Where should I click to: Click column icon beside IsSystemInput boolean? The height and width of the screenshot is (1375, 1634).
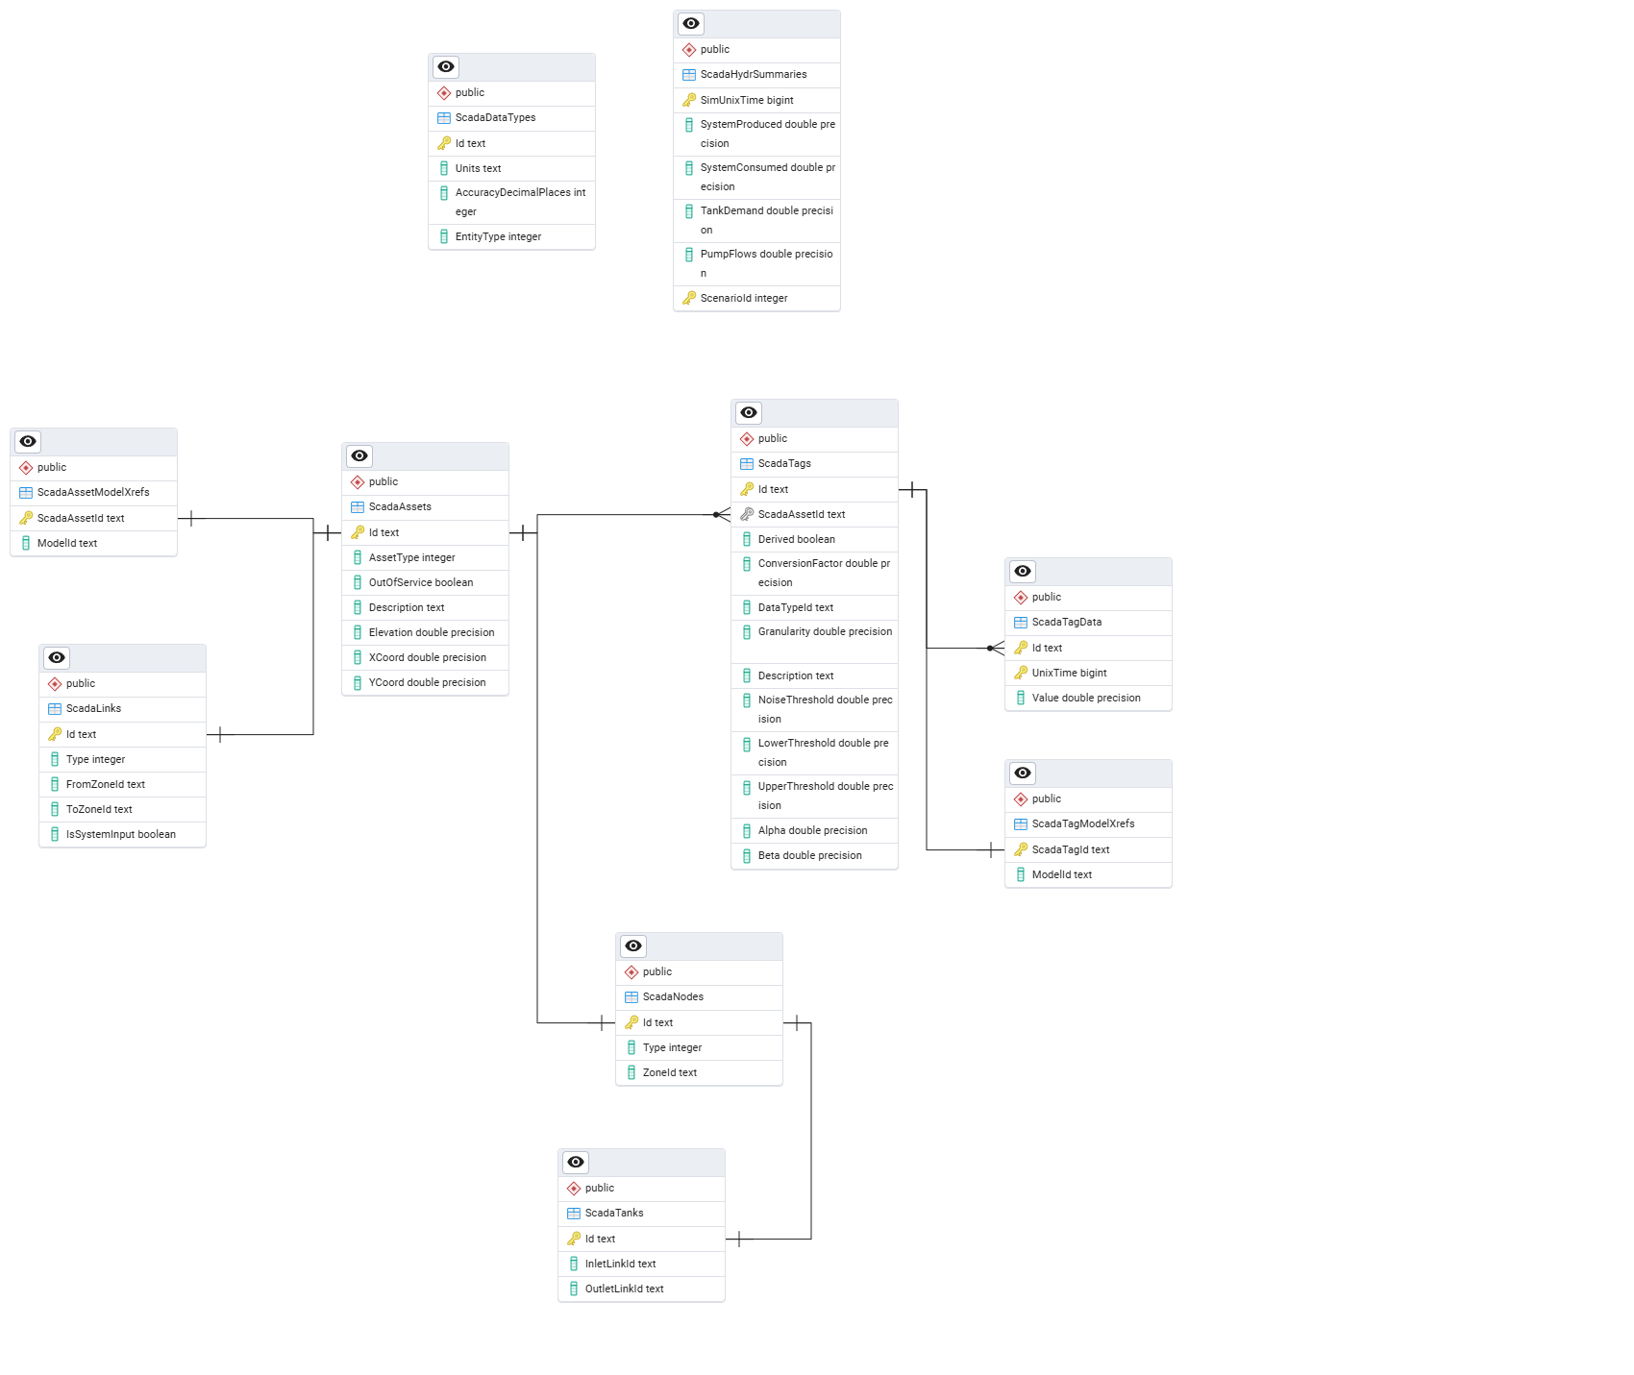tap(55, 834)
